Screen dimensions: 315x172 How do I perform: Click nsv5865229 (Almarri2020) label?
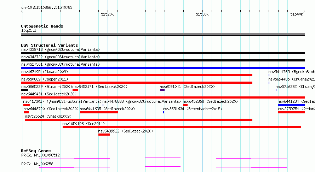point(47,87)
